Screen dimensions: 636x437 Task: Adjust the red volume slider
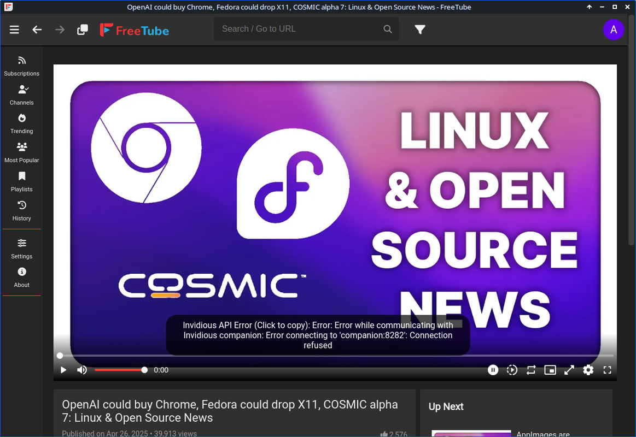(120, 370)
